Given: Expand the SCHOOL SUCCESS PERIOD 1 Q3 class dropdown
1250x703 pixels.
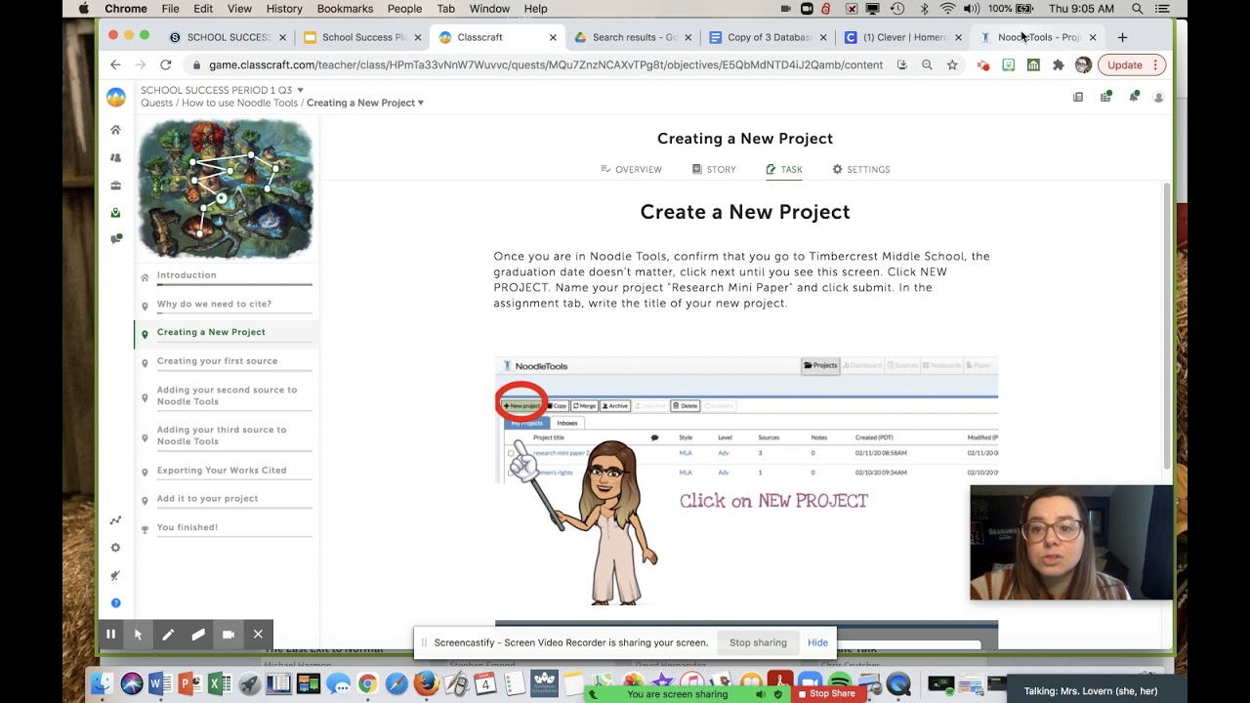Looking at the screenshot, I should 300,90.
